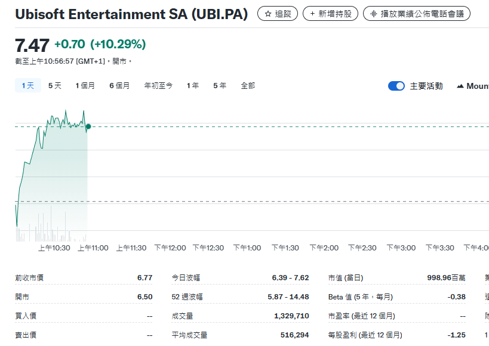
Task: Switch to the 1年 chart range
Action: [x=193, y=86]
